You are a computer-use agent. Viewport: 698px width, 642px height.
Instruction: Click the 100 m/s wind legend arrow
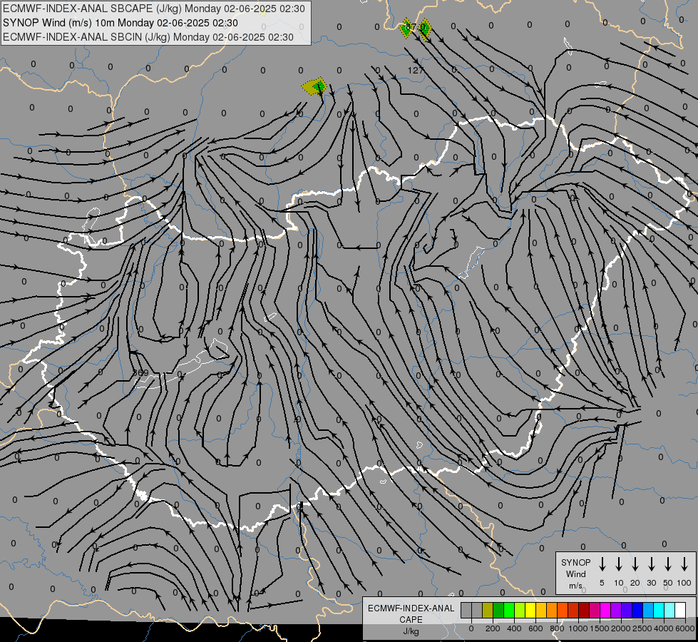684,564
